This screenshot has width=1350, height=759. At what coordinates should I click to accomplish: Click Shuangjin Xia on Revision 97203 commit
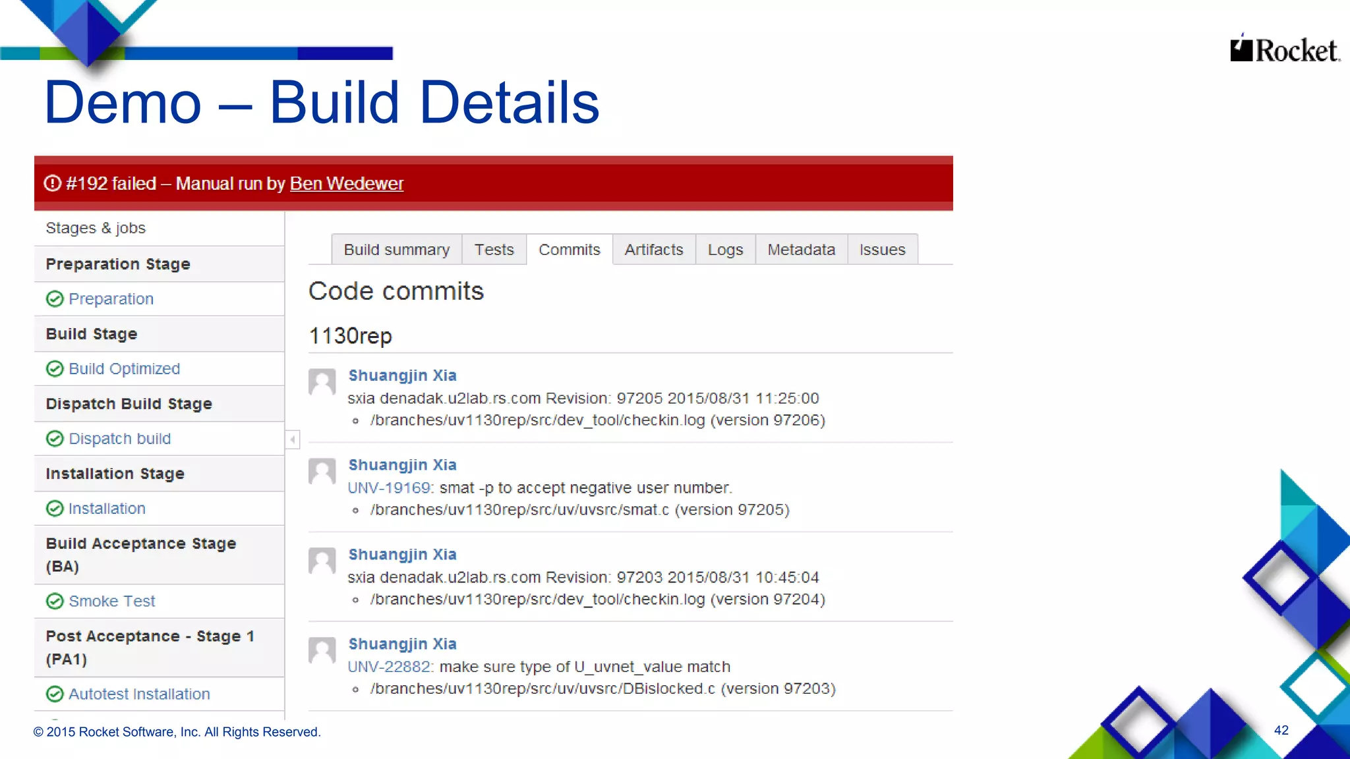(x=402, y=555)
